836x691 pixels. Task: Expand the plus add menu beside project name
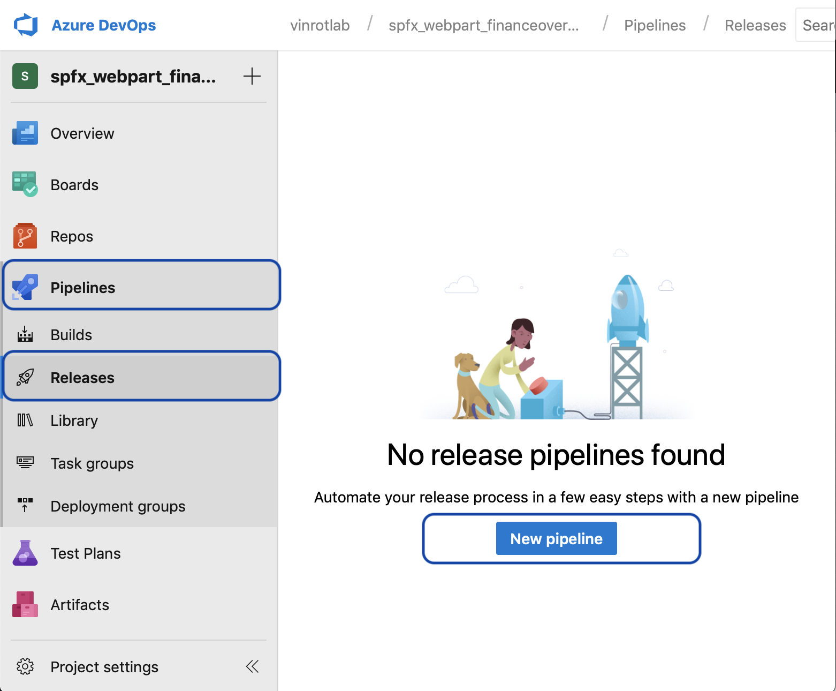pos(252,77)
